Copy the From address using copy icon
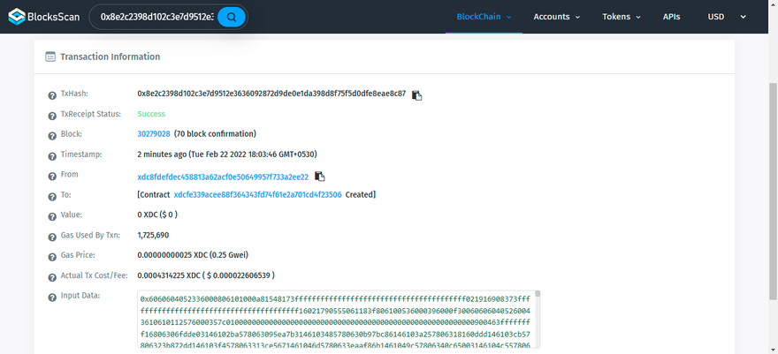778x354 pixels. coord(320,177)
